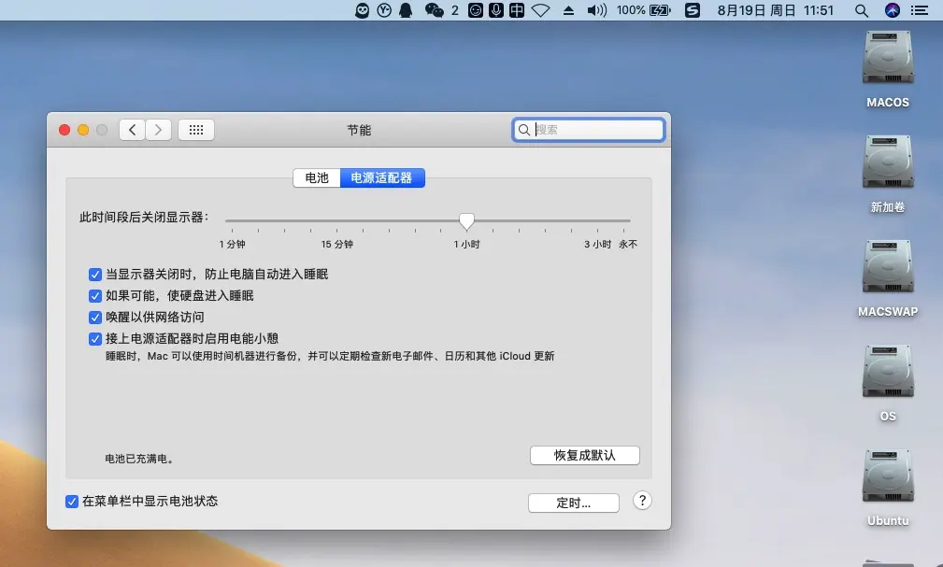Image resolution: width=943 pixels, height=567 pixels.
Task: Open WeChat from the menu bar
Action: coord(434,10)
